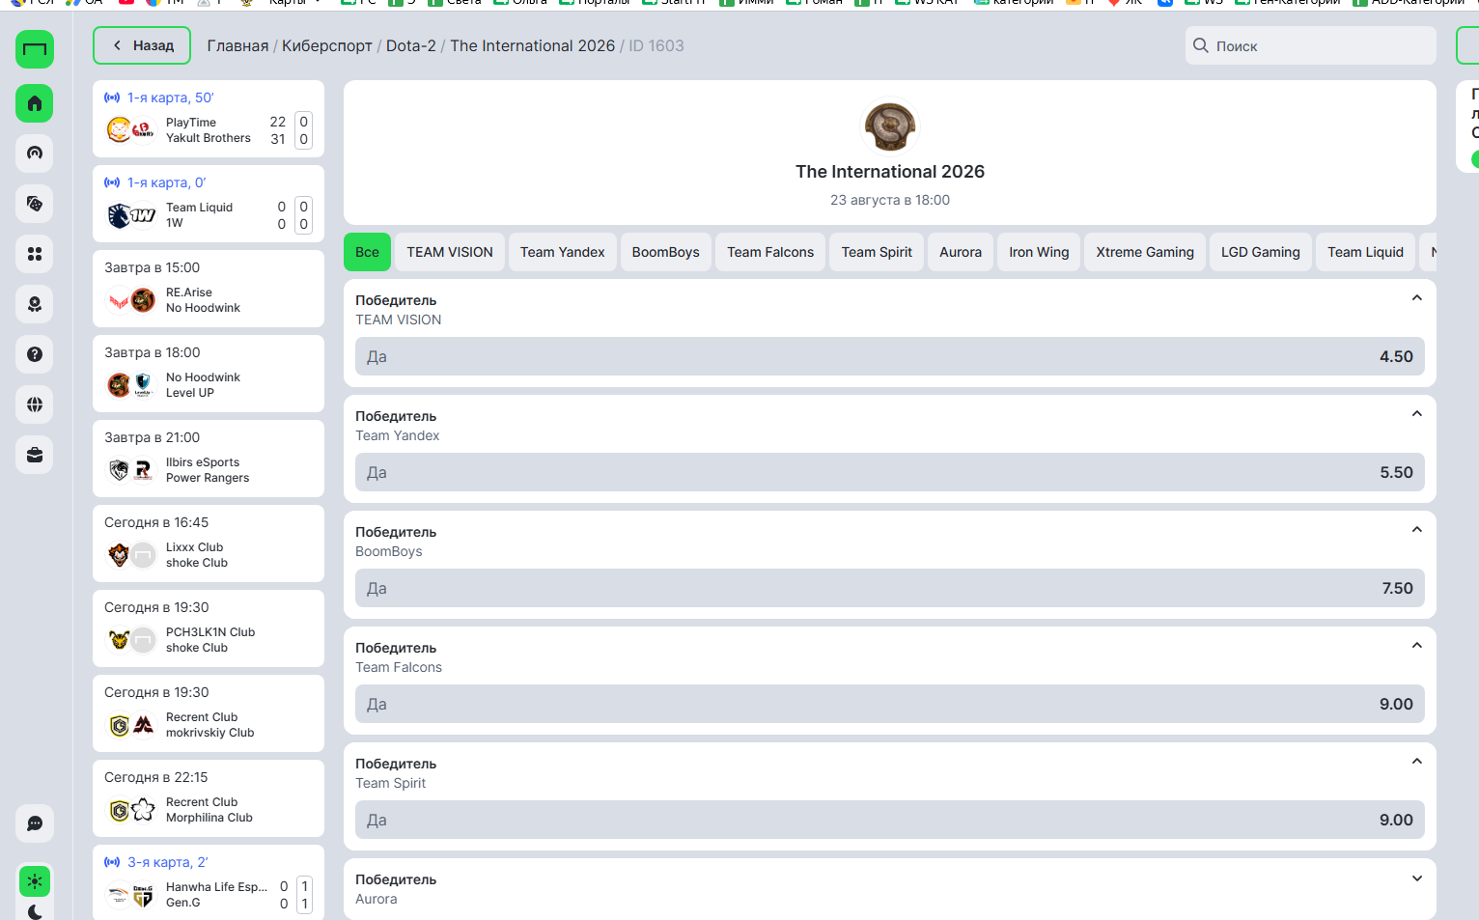Open the Lixxx Club vs shoke Club match

tap(209, 544)
